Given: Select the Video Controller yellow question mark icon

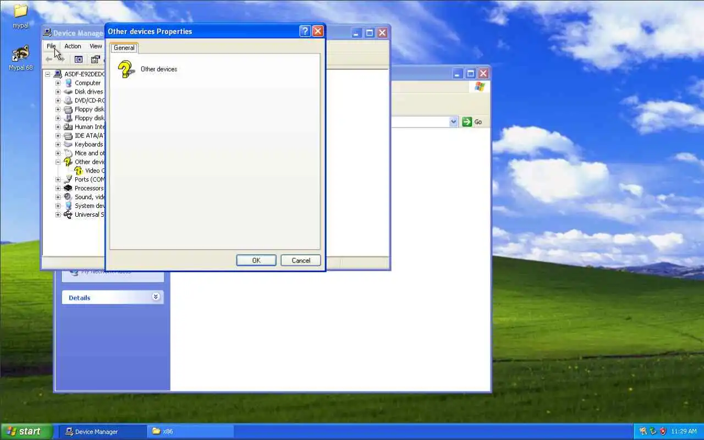Looking at the screenshot, I should point(79,171).
